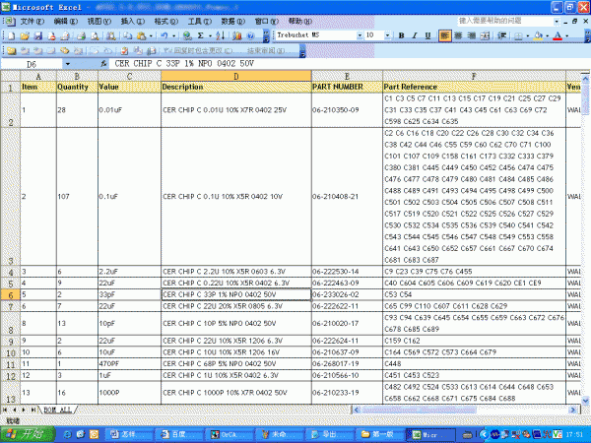Click the Merge and Center icon
This screenshot has height=443, width=591.
pyautogui.click(x=485, y=35)
